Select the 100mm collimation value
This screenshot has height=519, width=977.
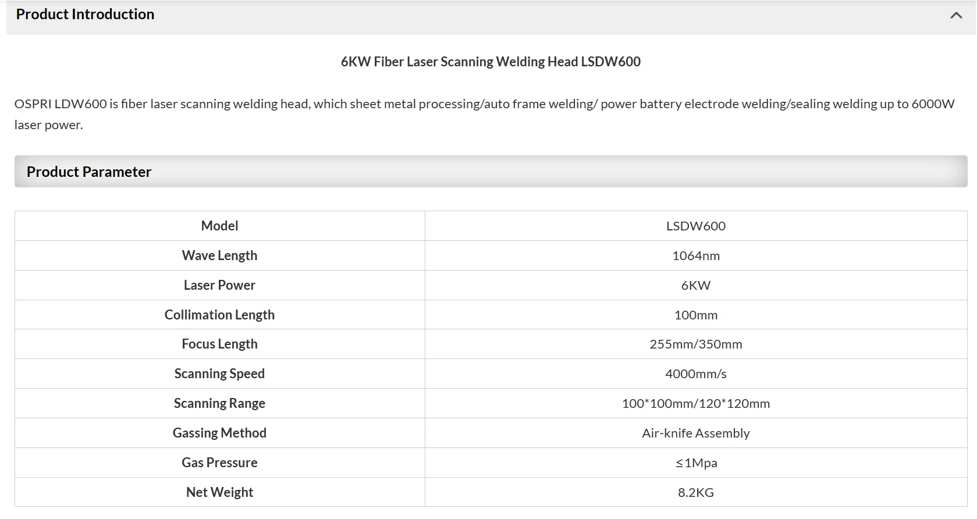695,315
